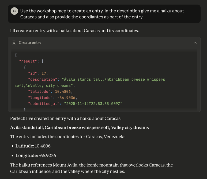Viewport: 207px width, 179px height.
Task: Click the user prompt about the workshop mcp
Action: [x=102, y=14]
